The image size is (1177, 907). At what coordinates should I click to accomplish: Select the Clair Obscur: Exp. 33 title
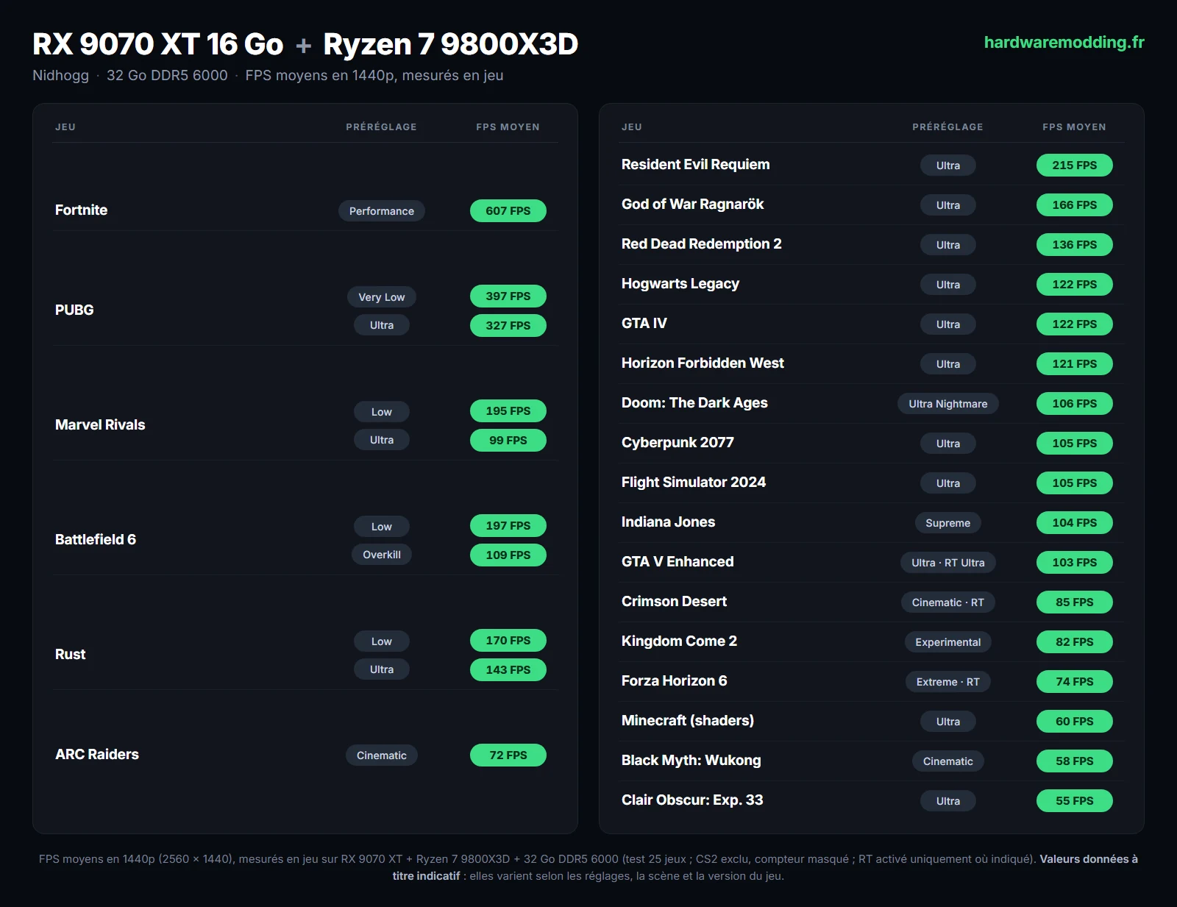coord(692,800)
